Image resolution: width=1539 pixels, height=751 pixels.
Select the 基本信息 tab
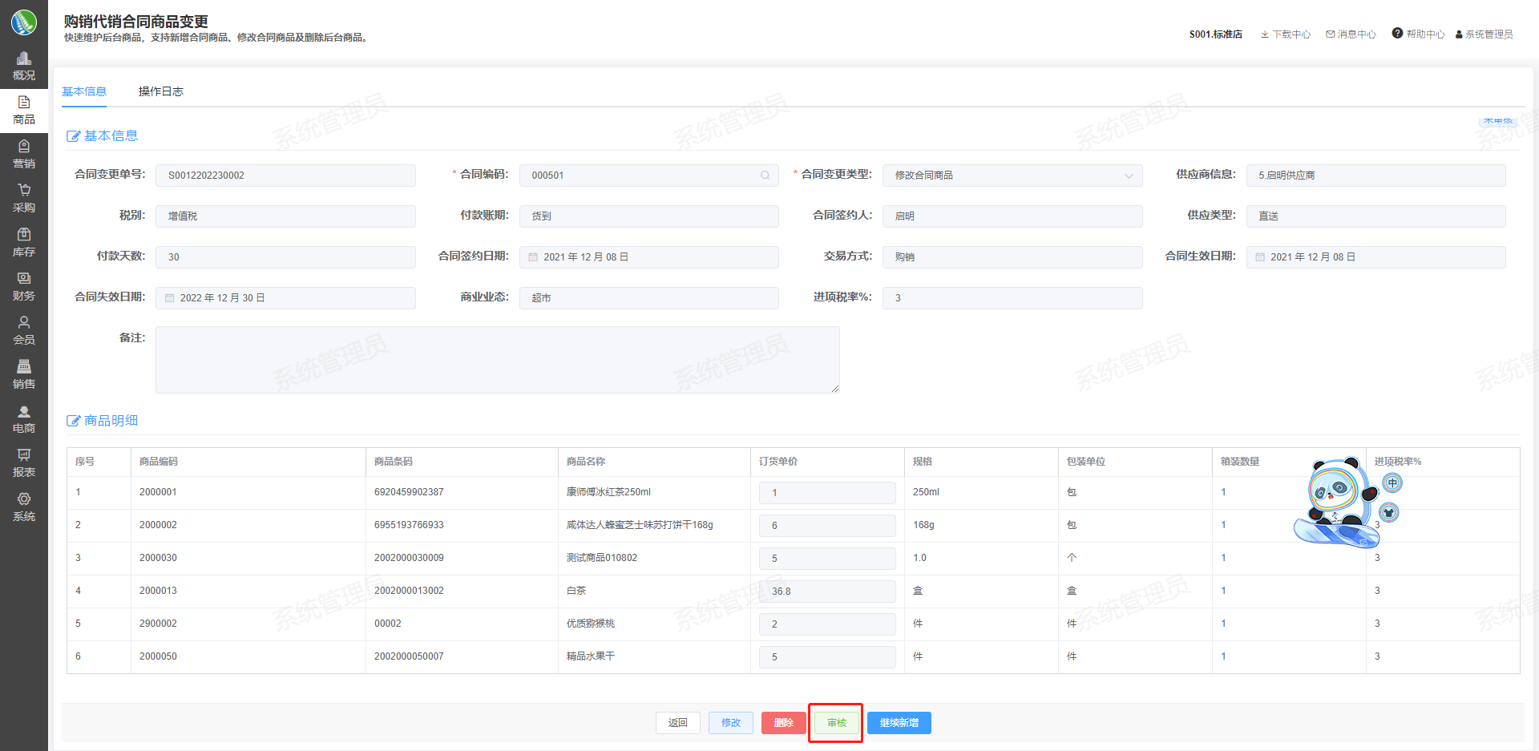click(x=84, y=91)
